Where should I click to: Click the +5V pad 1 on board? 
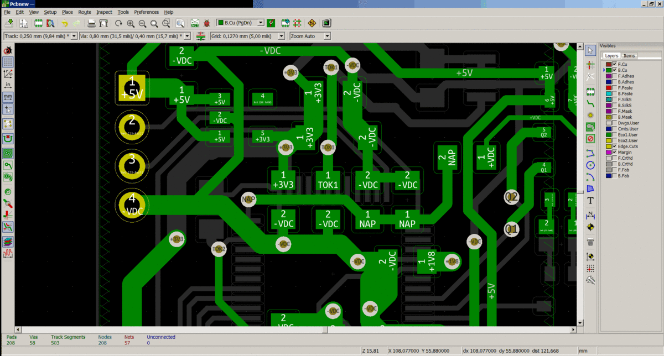click(132, 88)
